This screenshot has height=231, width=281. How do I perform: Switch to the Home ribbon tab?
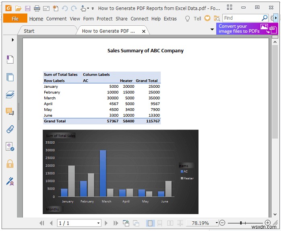(36, 19)
